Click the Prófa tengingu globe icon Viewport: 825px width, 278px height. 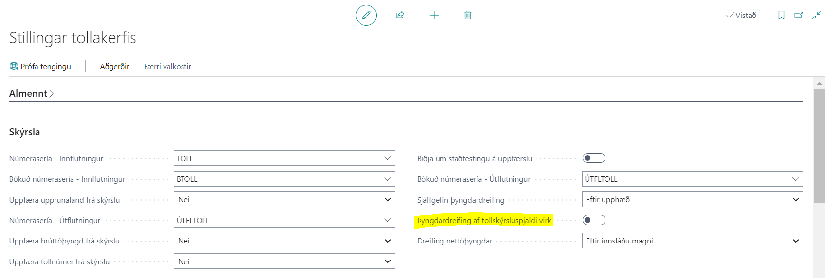pyautogui.click(x=14, y=66)
